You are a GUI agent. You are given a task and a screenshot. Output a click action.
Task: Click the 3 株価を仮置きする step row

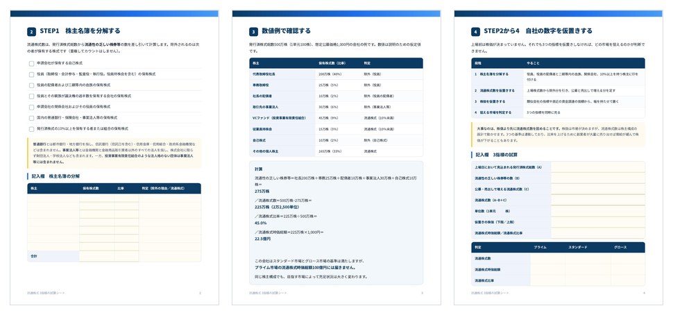558,101
